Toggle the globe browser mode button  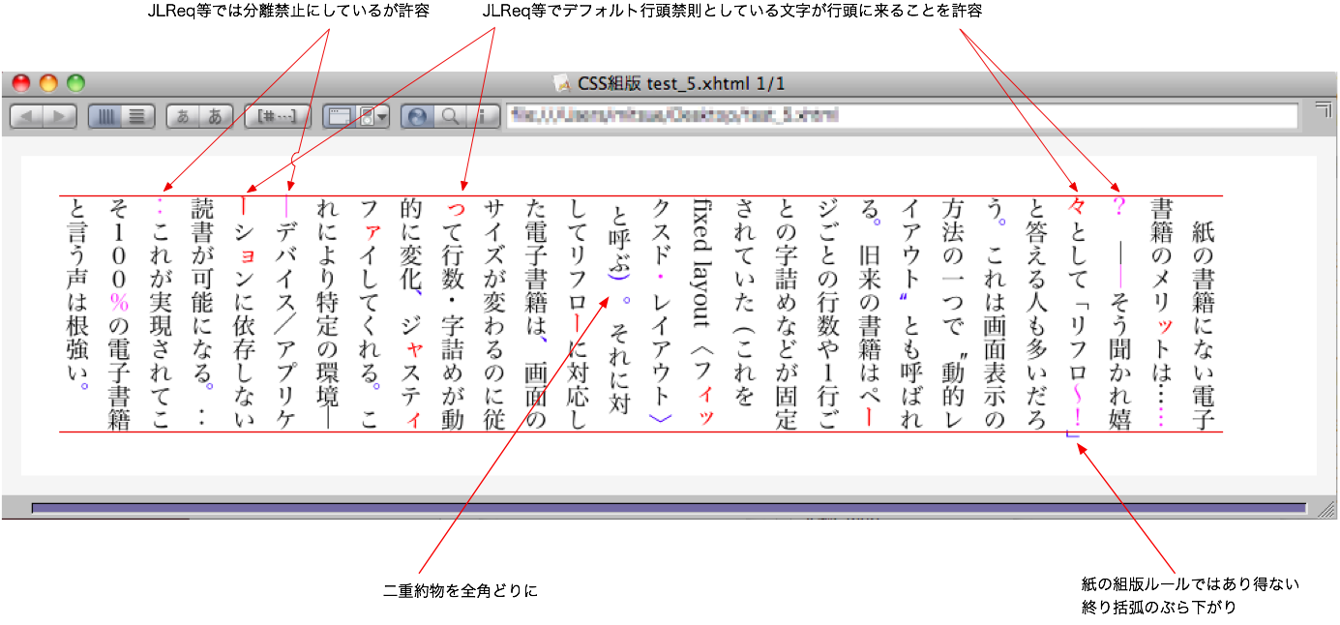point(418,116)
